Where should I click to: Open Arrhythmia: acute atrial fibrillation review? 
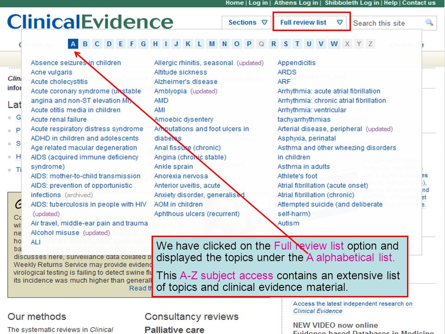(329, 91)
